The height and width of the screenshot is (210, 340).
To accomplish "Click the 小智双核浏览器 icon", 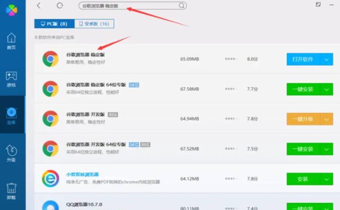I will coord(50,179).
